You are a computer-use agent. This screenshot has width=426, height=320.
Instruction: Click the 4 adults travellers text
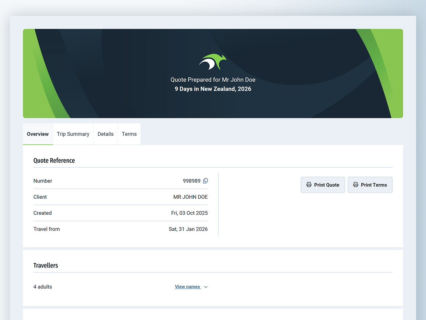43,287
